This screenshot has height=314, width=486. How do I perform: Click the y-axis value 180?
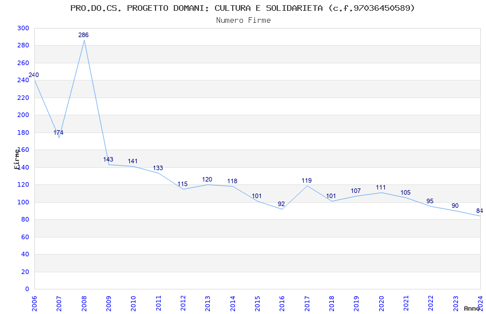click(x=23, y=132)
